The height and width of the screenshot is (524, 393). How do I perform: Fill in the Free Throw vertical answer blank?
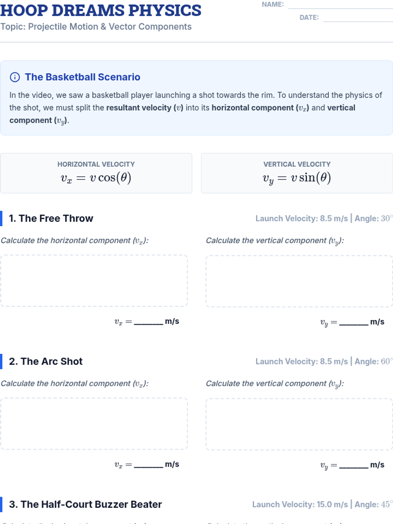pos(354,322)
